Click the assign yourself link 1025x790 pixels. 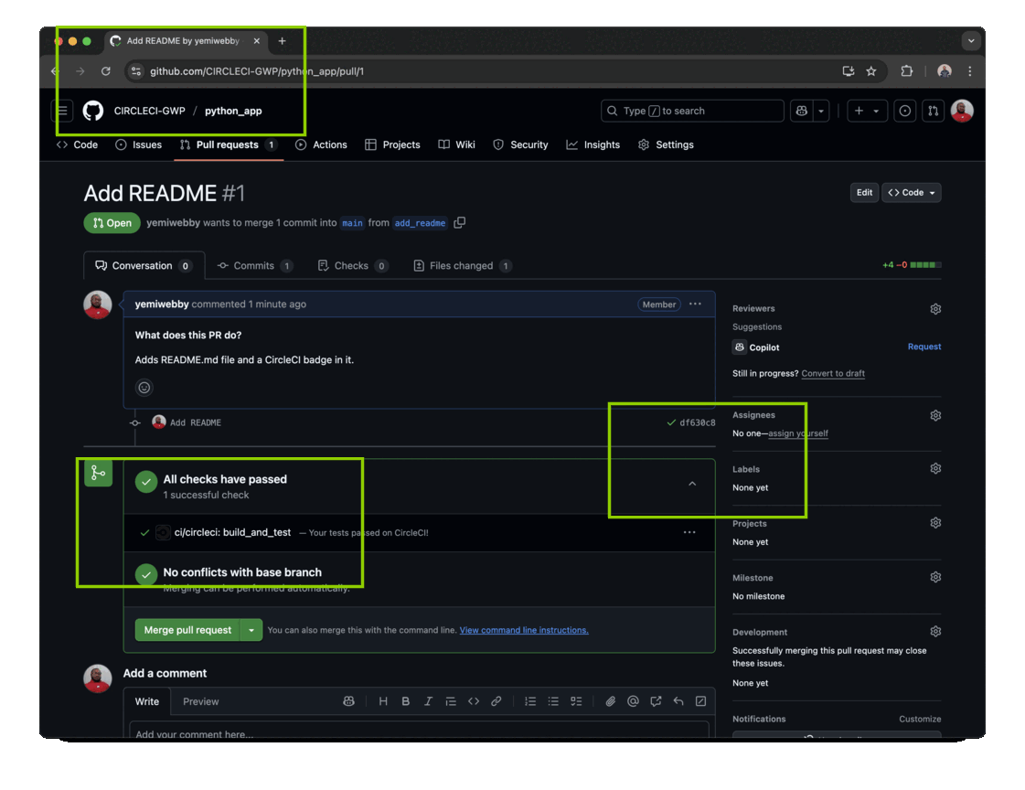coord(797,433)
